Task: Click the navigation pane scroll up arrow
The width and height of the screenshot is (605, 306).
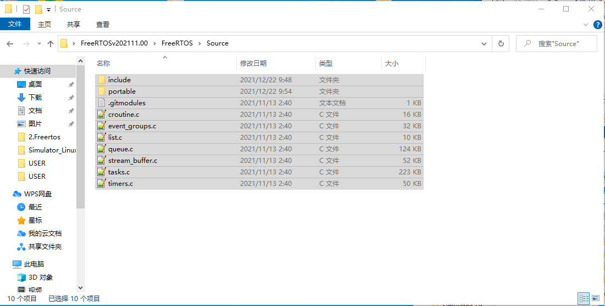Action: click(80, 61)
